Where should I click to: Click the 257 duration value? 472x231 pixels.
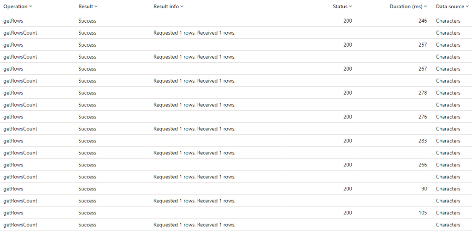tap(422, 45)
